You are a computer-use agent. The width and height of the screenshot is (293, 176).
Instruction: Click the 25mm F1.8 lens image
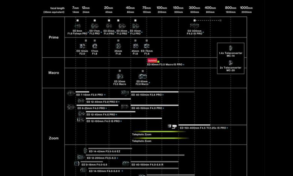pyautogui.click(x=118, y=46)
